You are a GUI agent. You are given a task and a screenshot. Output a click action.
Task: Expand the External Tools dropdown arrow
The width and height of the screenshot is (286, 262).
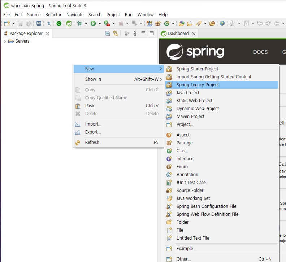tap(113, 23)
